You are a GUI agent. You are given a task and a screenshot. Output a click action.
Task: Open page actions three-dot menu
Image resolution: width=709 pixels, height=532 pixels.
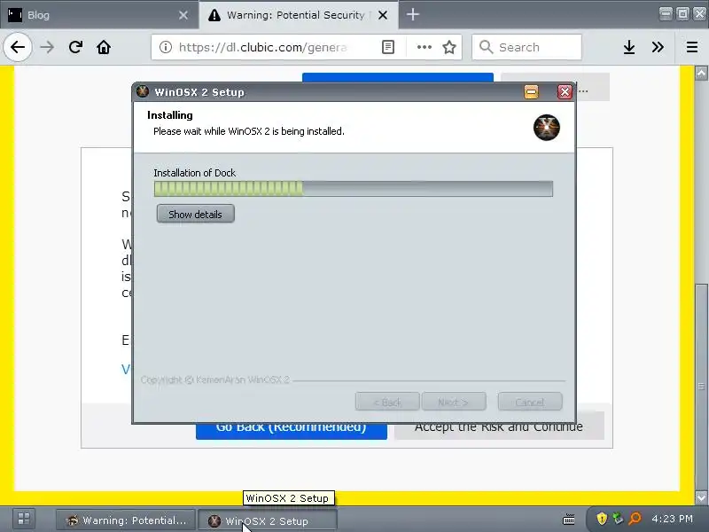[x=424, y=47]
